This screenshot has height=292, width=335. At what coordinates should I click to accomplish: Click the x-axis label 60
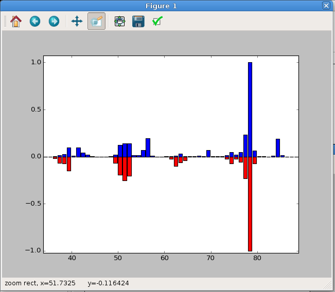(x=165, y=258)
